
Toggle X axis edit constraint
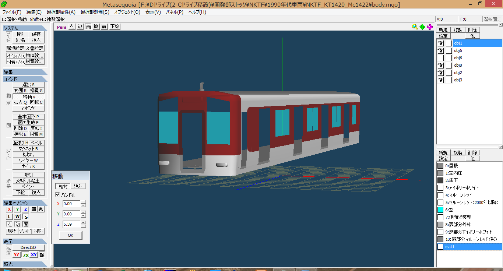click(9, 209)
